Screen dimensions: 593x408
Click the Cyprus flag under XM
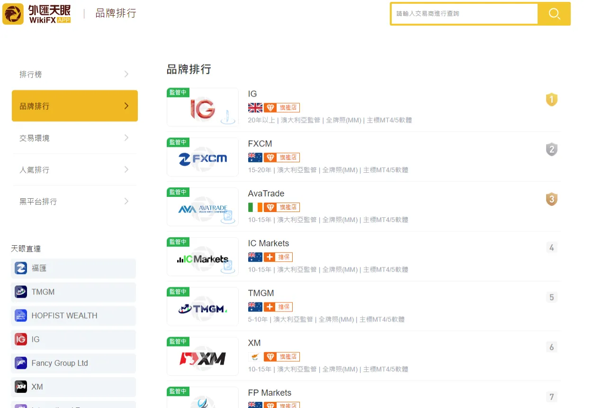(255, 356)
